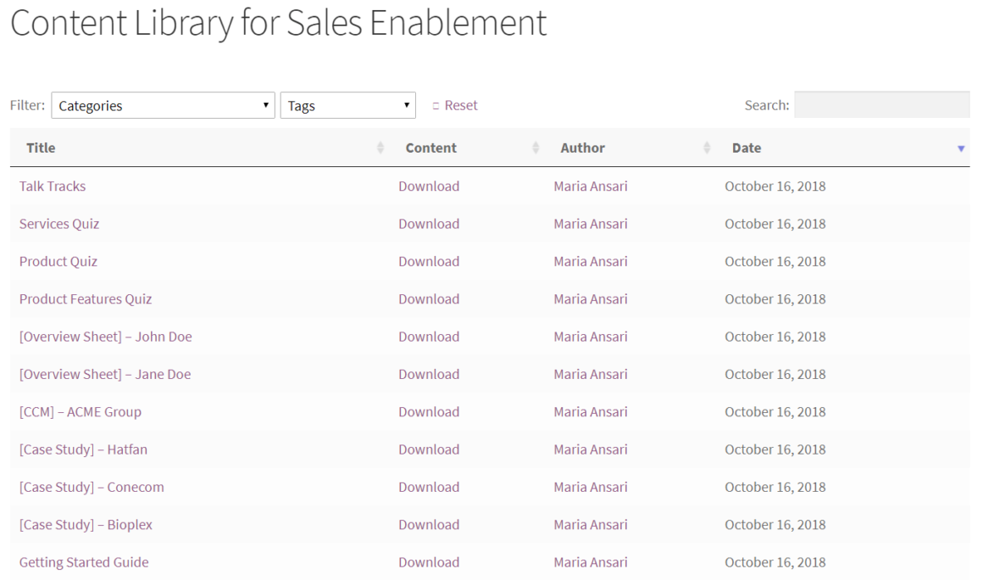The height and width of the screenshot is (580, 983).
Task: Expand the Categories dropdown arrow
Action: pyautogui.click(x=266, y=105)
